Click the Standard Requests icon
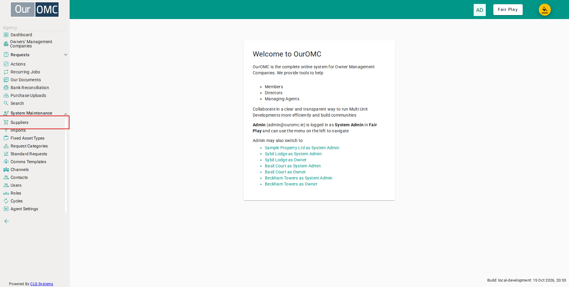Viewport: 569px width, 287px height. click(6, 154)
